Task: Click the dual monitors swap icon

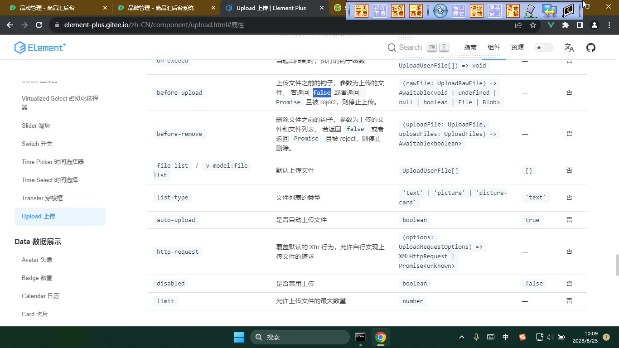Action: pyautogui.click(x=550, y=11)
